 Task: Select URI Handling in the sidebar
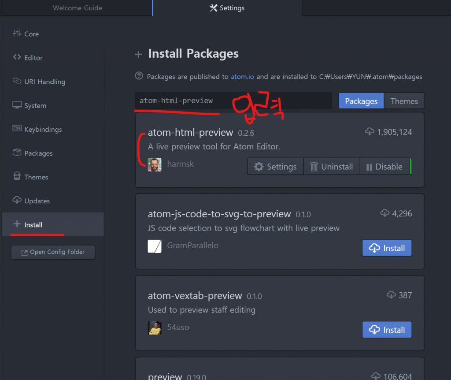pyautogui.click(x=53, y=82)
